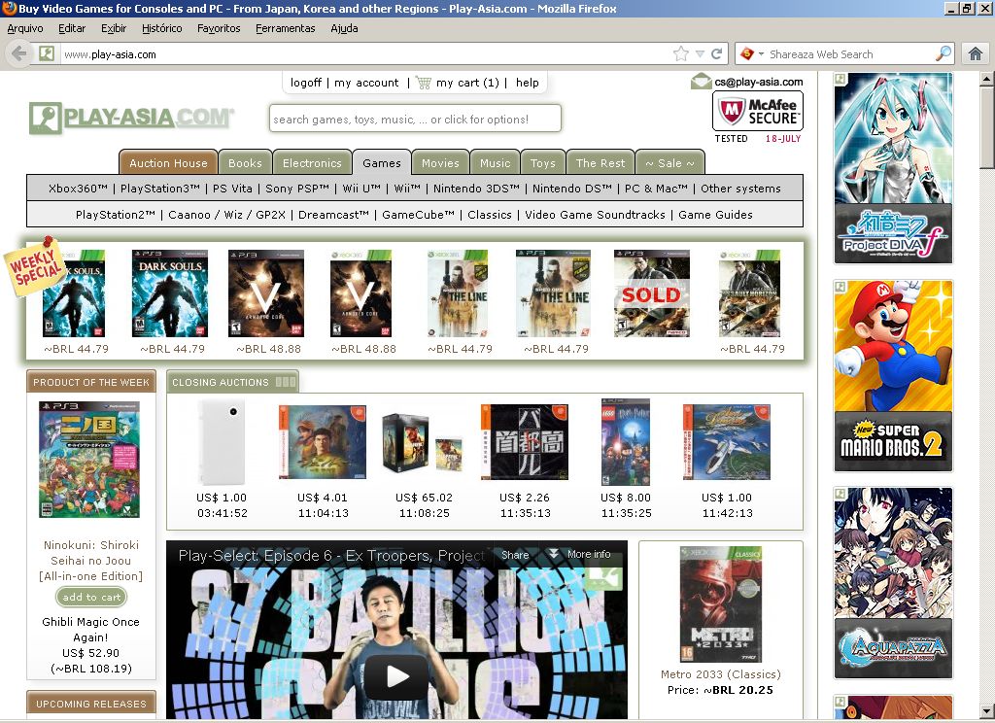Expand More info on the video
Image resolution: width=995 pixels, height=723 pixels.
[579, 555]
